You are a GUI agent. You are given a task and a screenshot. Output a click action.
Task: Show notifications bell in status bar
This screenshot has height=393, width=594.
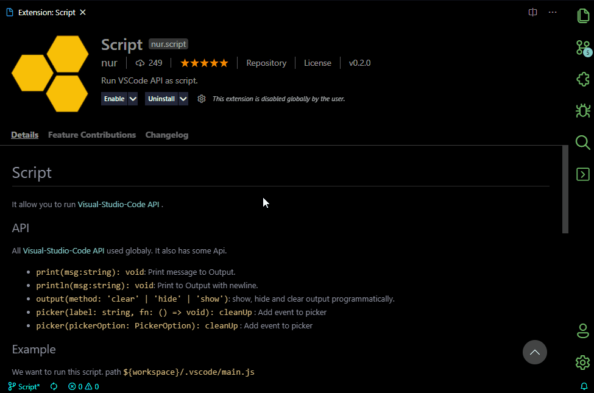coord(584,386)
